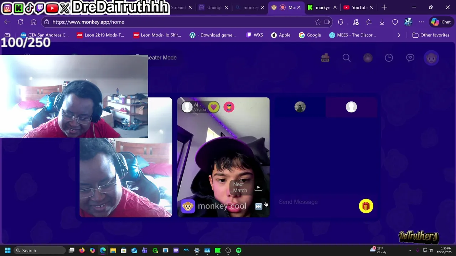Click the Windows taskbar Search box

click(x=40, y=250)
